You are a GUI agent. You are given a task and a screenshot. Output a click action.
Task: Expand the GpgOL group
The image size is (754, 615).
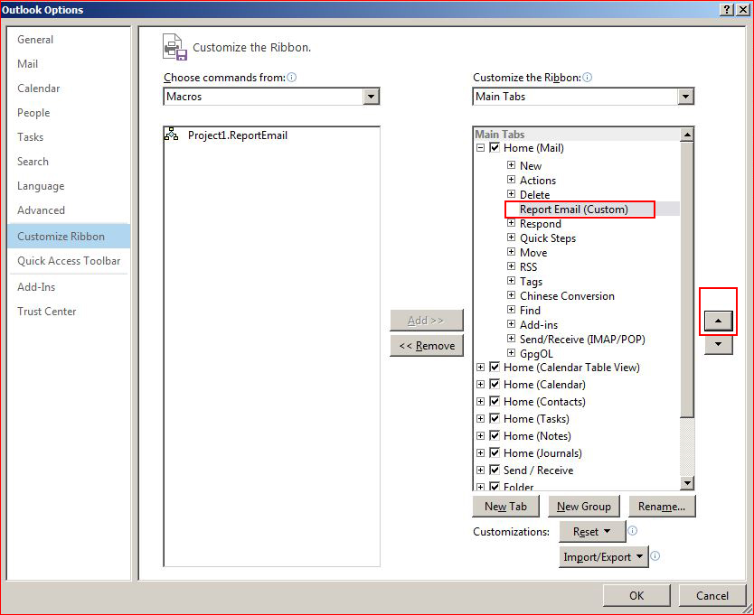511,353
